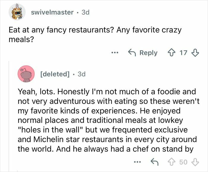Click the thread line stub below the reply
This screenshot has height=172, width=208.
(18, 171)
